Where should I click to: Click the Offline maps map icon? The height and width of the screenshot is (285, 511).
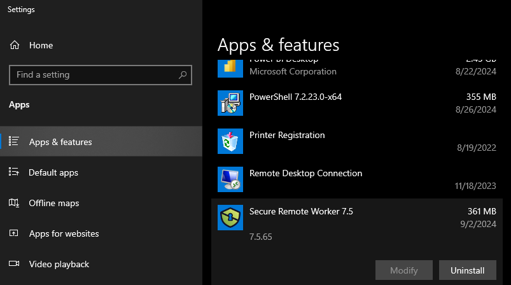click(14, 202)
